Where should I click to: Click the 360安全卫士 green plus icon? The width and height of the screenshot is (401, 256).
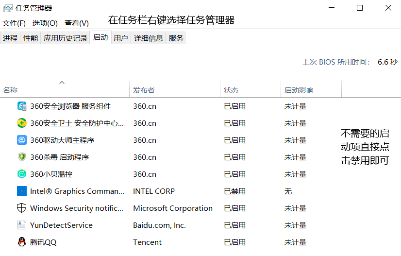pyautogui.click(x=22, y=123)
